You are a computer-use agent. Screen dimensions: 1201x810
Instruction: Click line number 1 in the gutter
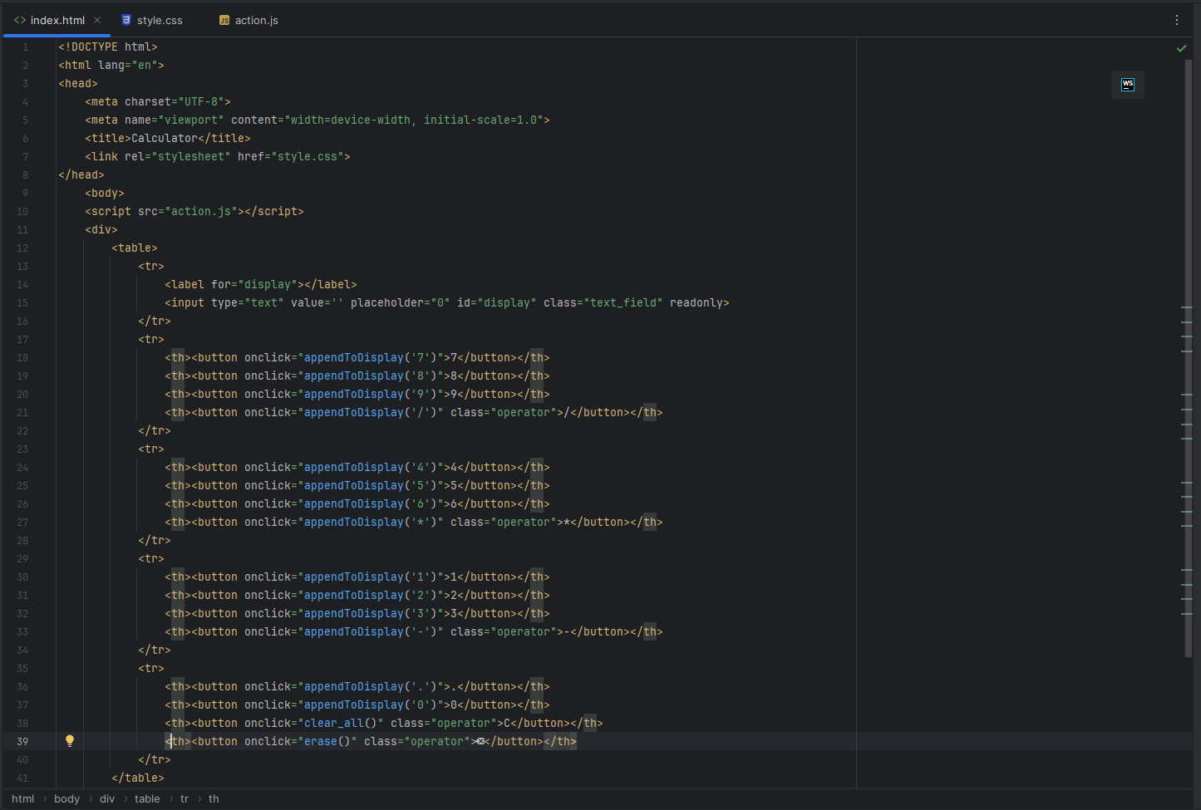click(25, 47)
